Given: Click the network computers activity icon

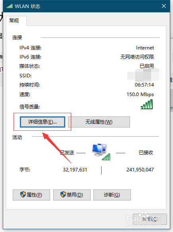Looking at the screenshot, I should [101, 151].
